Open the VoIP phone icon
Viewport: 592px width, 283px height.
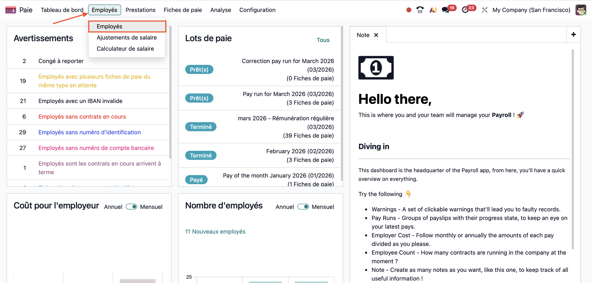click(x=420, y=10)
